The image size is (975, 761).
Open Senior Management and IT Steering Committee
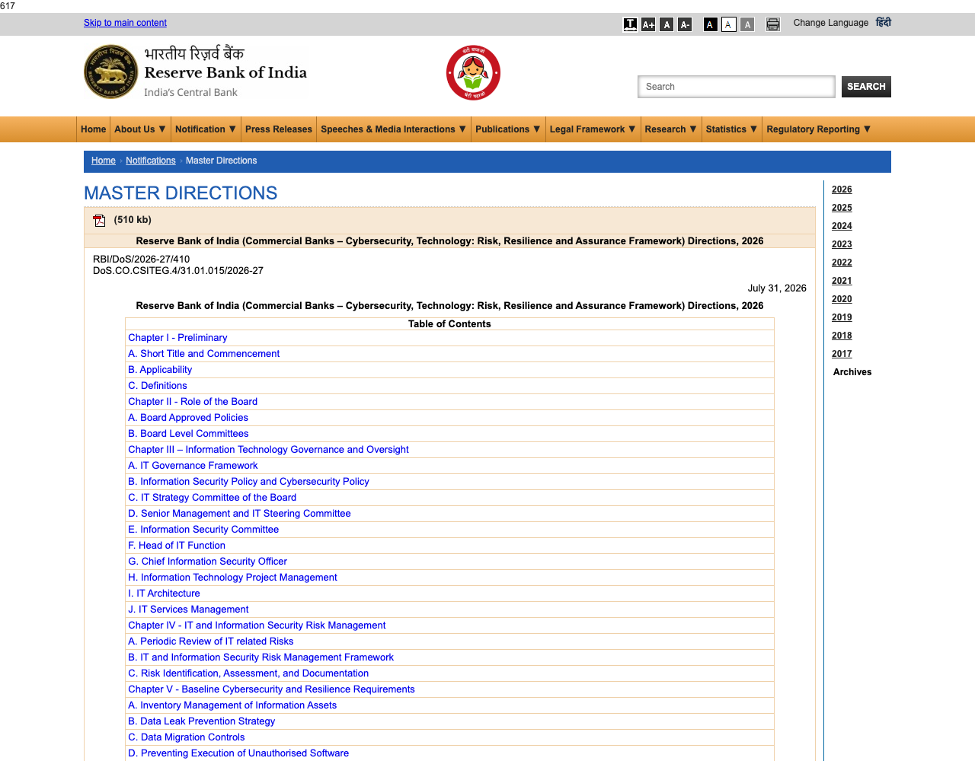239,514
